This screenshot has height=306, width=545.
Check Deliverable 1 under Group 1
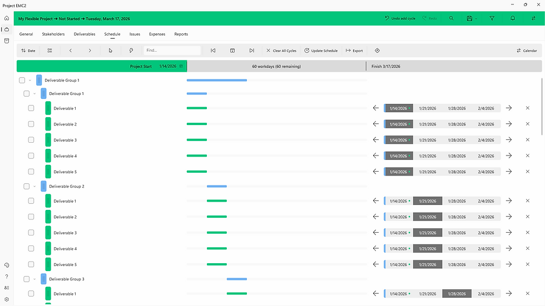pyautogui.click(x=31, y=108)
